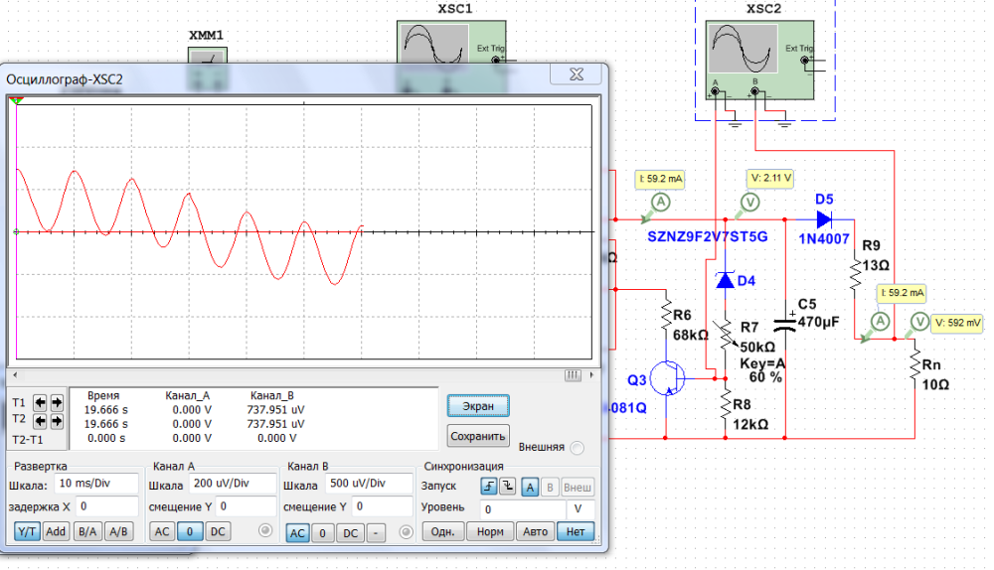
Task: Enable DC coupling for Канал B
Action: pos(349,533)
